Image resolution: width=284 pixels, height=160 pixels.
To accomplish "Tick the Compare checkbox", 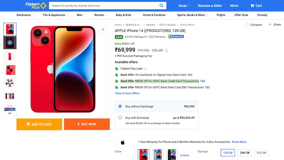I will click(247, 25).
